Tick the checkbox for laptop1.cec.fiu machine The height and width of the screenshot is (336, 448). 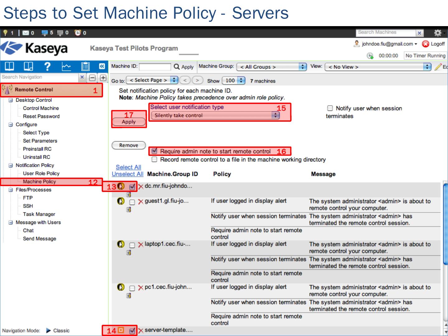pyautogui.click(x=132, y=245)
